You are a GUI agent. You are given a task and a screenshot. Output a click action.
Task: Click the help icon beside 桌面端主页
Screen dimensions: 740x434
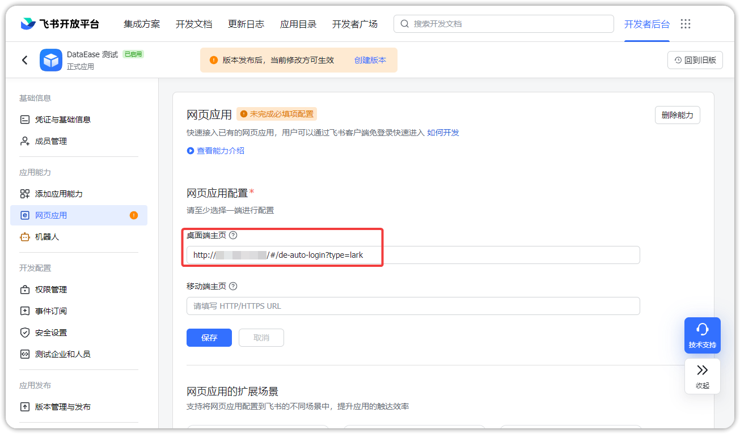click(x=233, y=235)
